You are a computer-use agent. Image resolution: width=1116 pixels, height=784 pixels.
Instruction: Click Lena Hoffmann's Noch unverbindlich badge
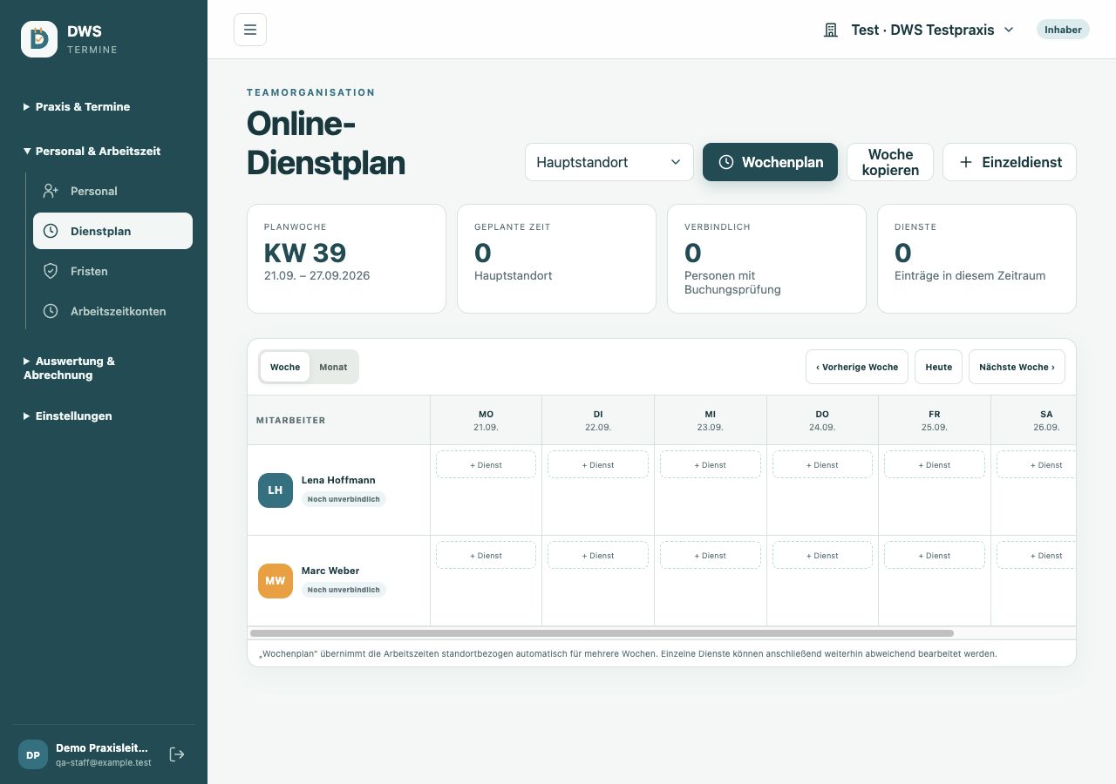pyautogui.click(x=344, y=499)
